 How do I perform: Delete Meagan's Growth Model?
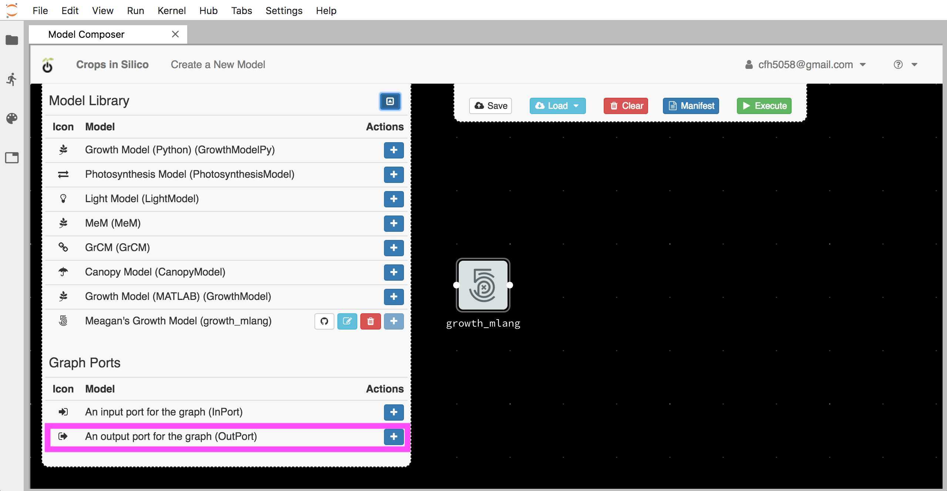point(371,321)
